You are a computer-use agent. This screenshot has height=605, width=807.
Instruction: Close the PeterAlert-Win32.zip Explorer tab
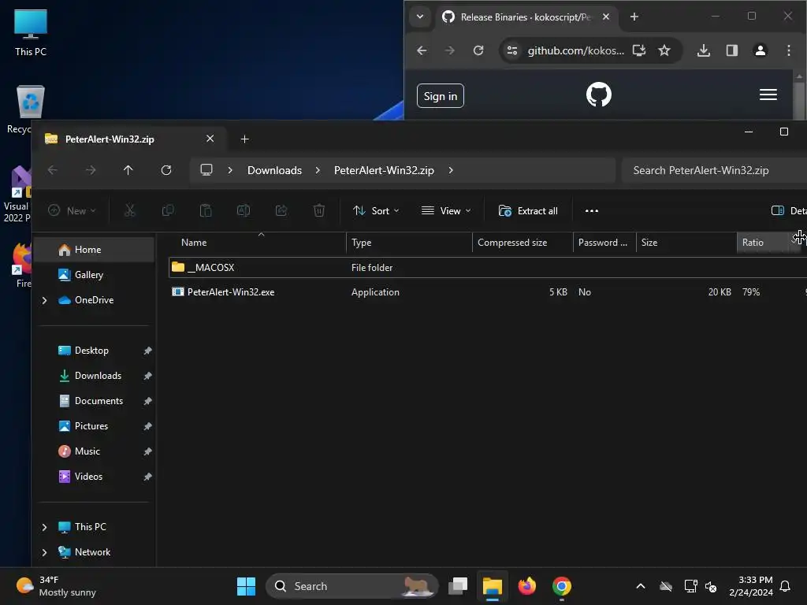(210, 139)
